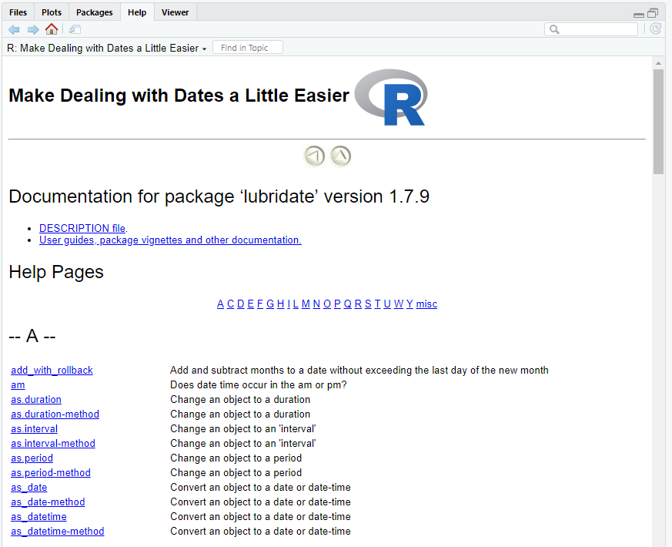Click the vertical scrollbar thumb
The width and height of the screenshot is (672, 547).
[x=658, y=122]
